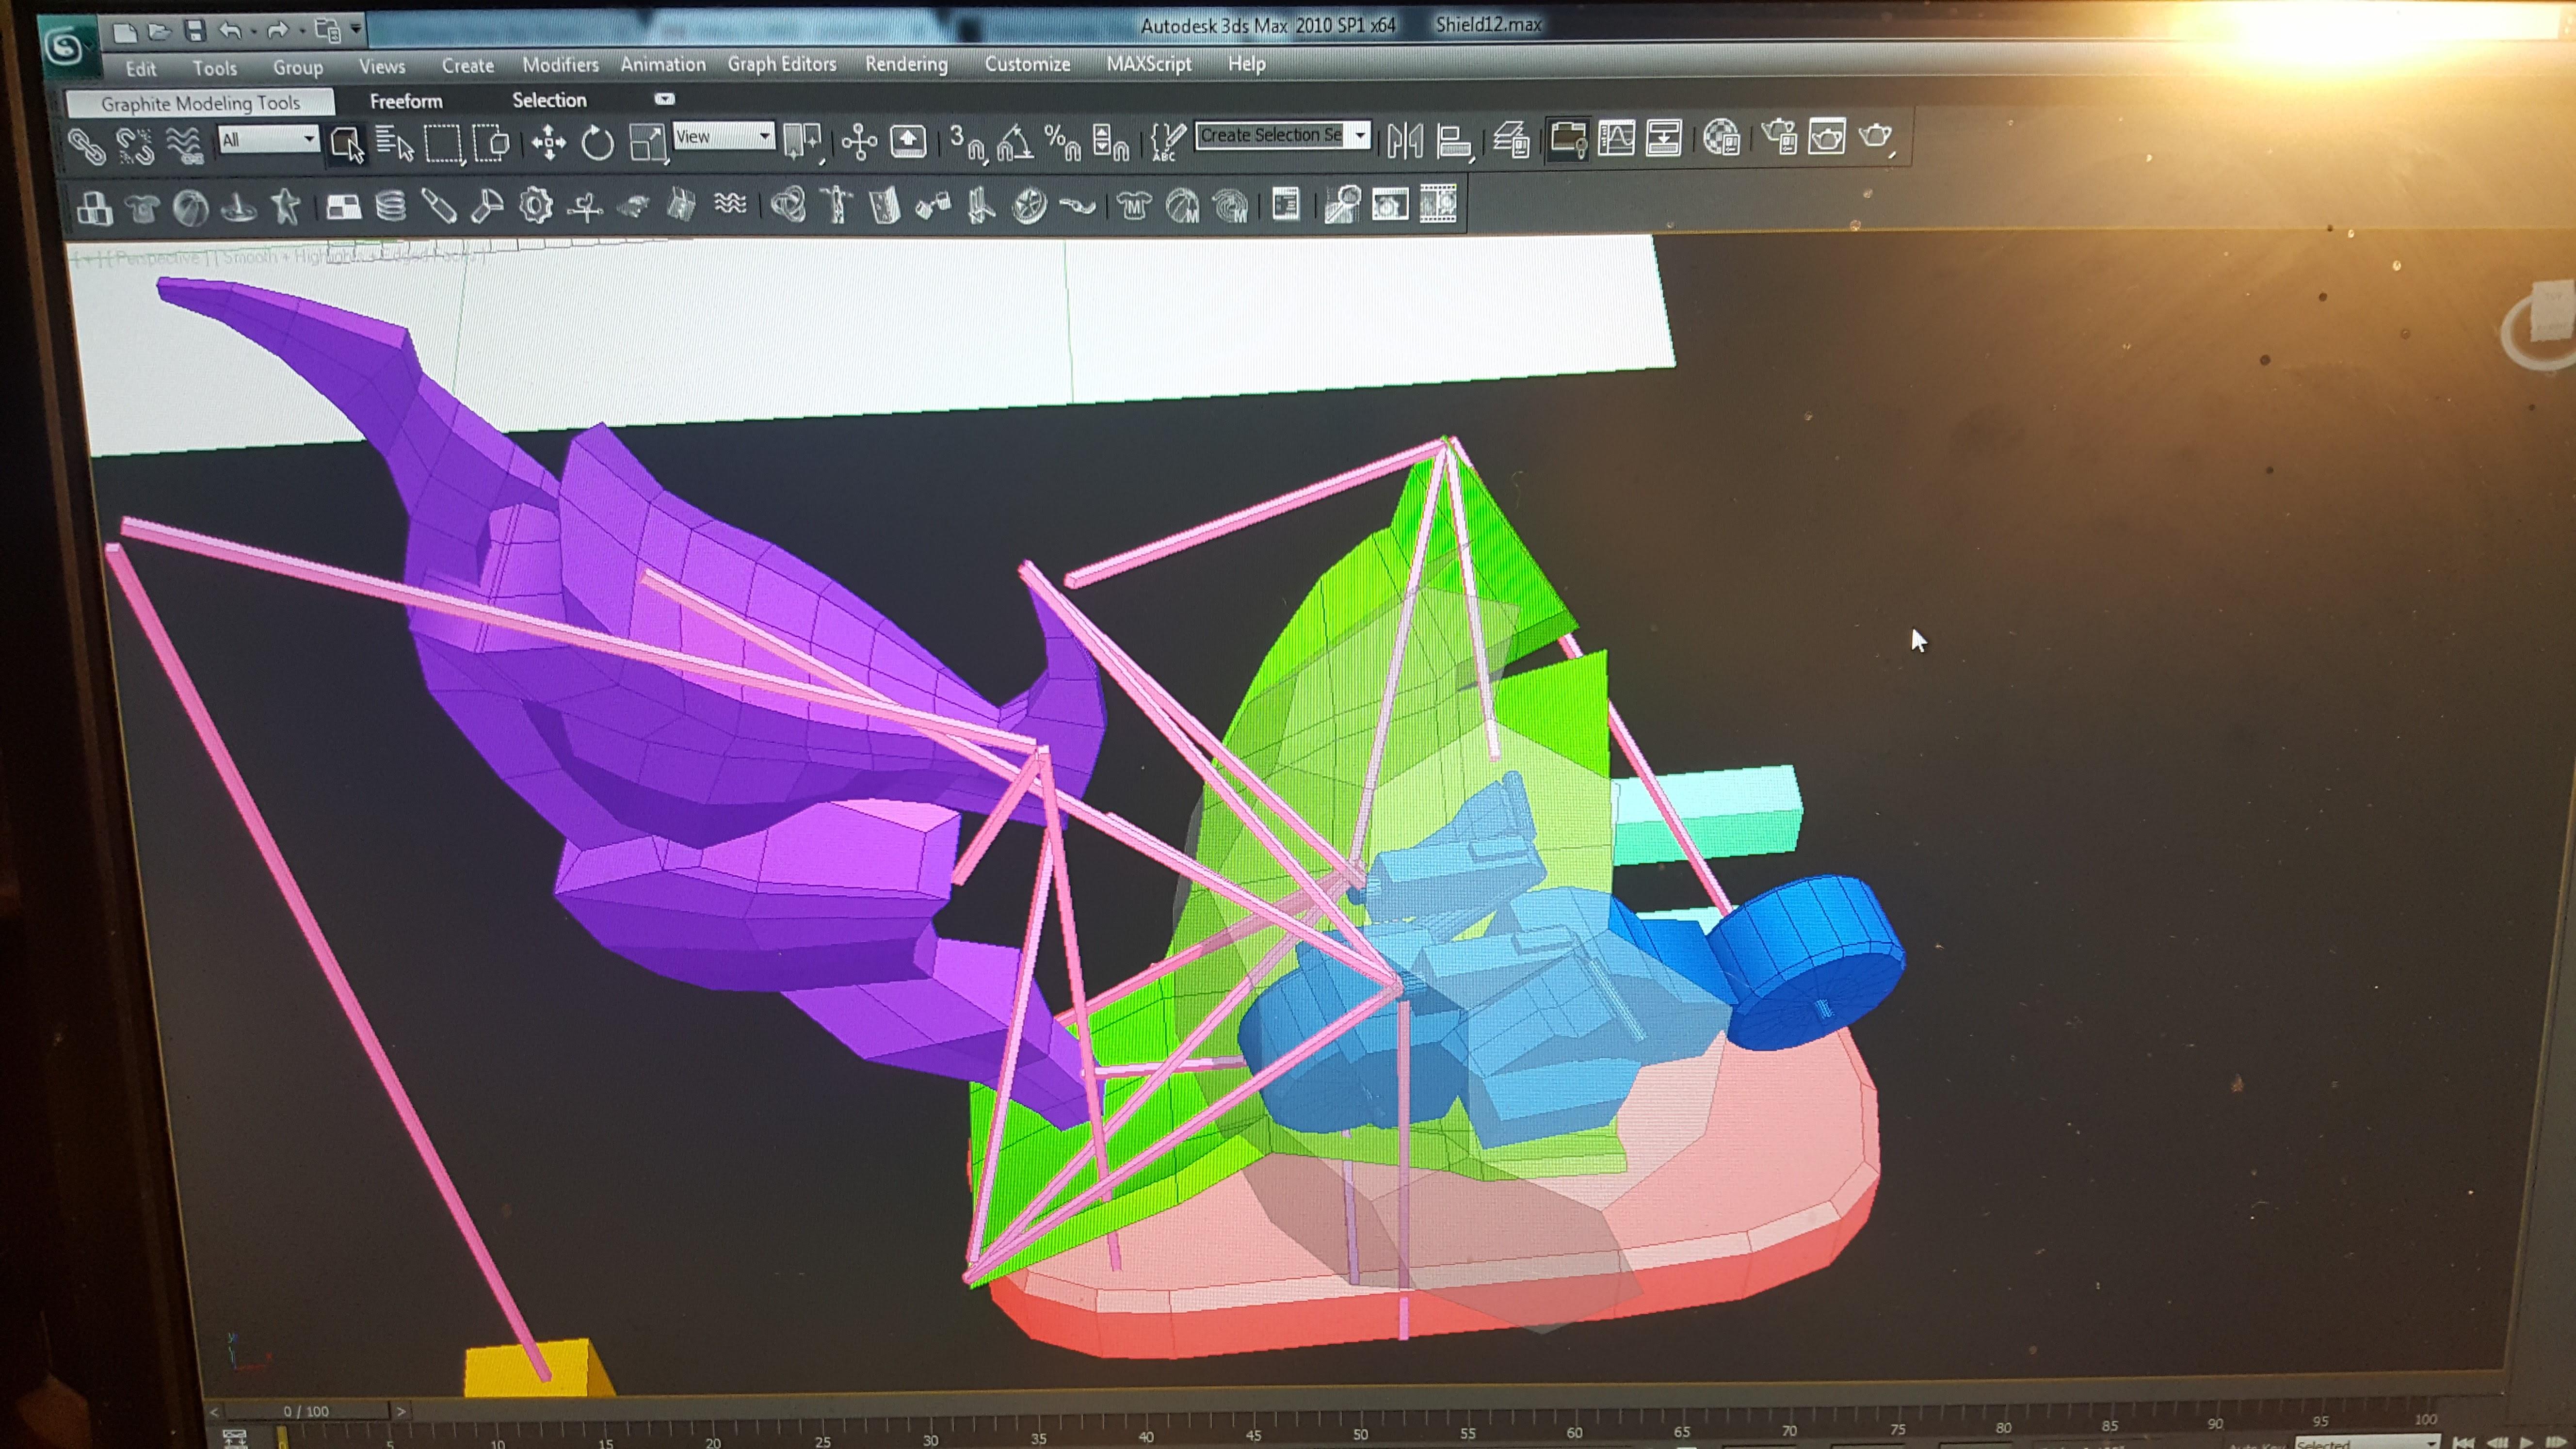This screenshot has height=1449, width=2576.
Task: Toggle the Window/Crossing selection mode
Action: tap(491, 143)
